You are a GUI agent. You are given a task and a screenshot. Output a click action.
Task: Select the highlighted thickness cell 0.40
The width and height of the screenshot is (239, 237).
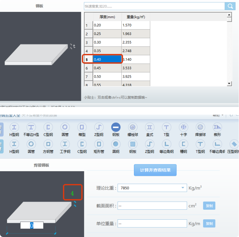107,59
